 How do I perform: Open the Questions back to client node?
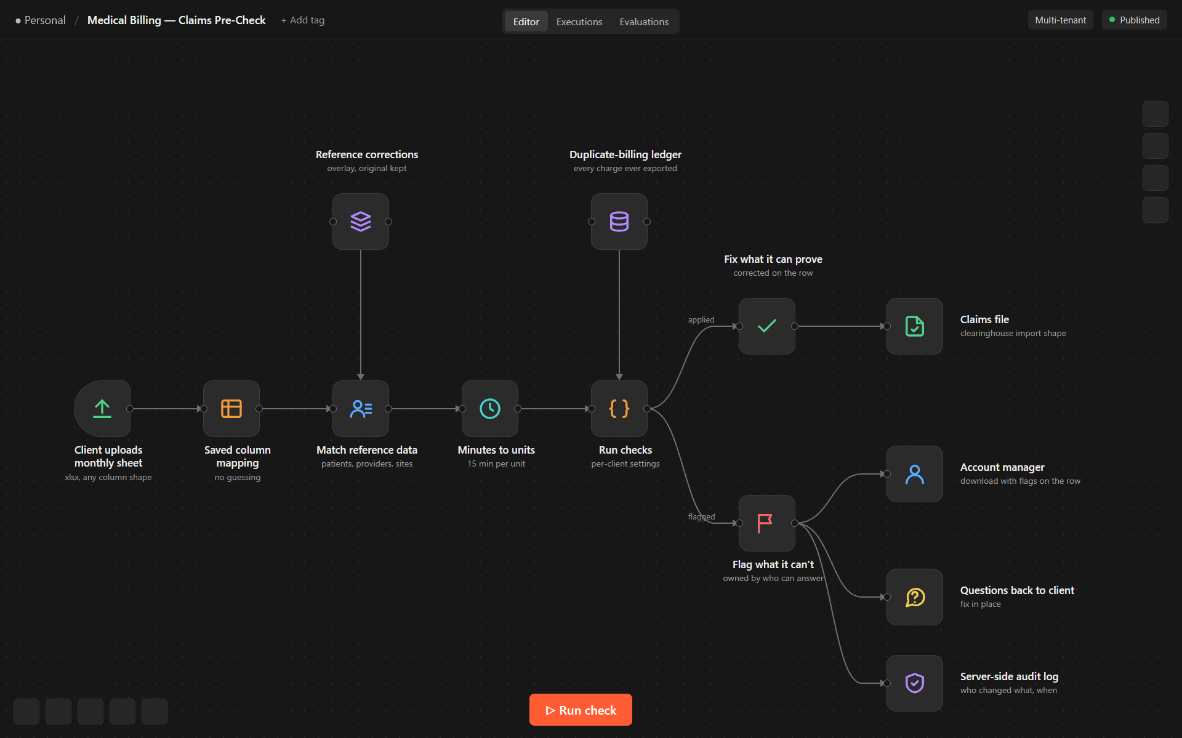click(x=915, y=597)
